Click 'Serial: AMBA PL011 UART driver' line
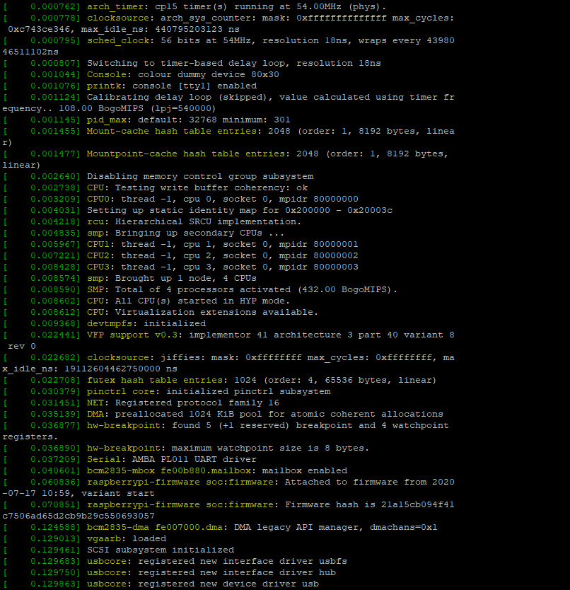Image resolution: width=570 pixels, height=590 pixels. click(x=172, y=459)
